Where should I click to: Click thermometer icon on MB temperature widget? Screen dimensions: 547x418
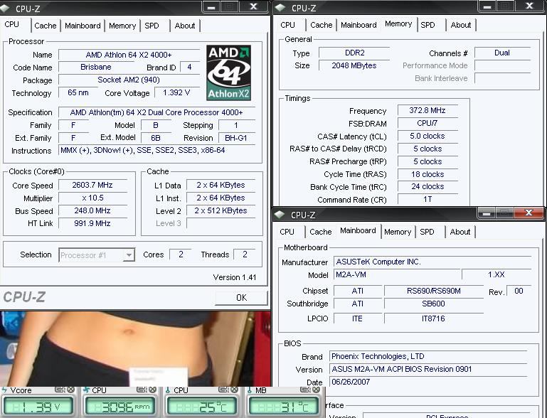tap(250, 390)
